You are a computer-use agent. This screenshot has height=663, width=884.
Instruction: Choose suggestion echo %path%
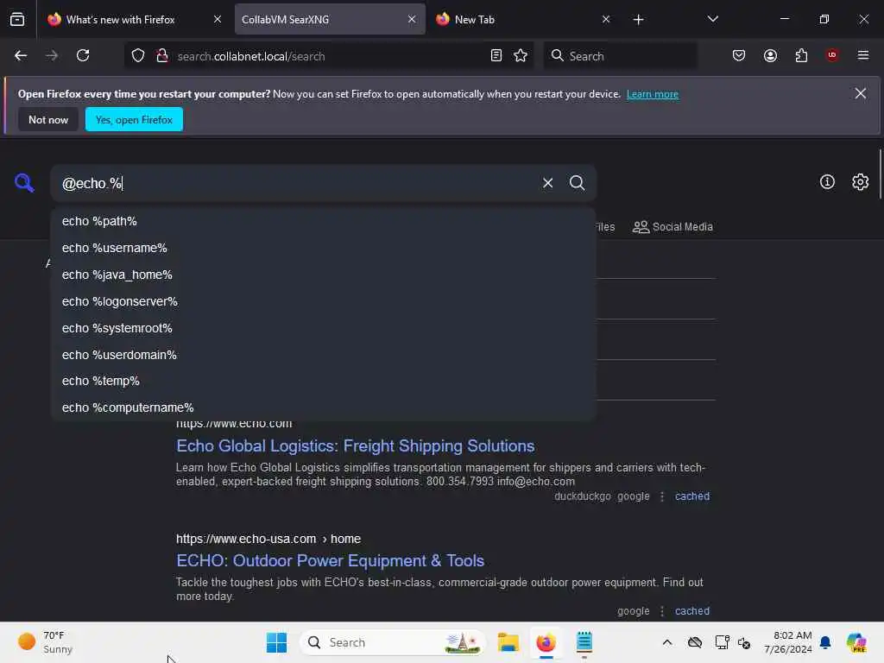[x=324, y=221]
